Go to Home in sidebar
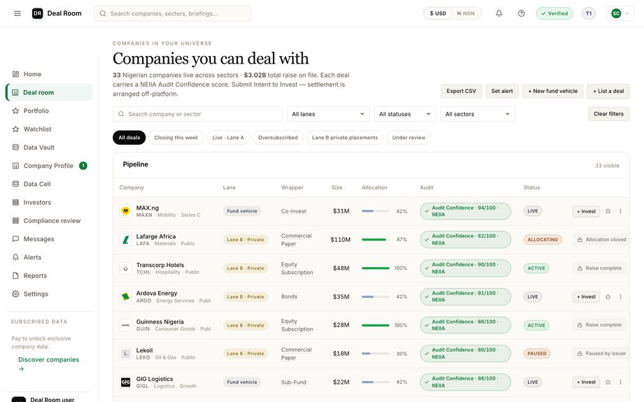 [48, 74]
